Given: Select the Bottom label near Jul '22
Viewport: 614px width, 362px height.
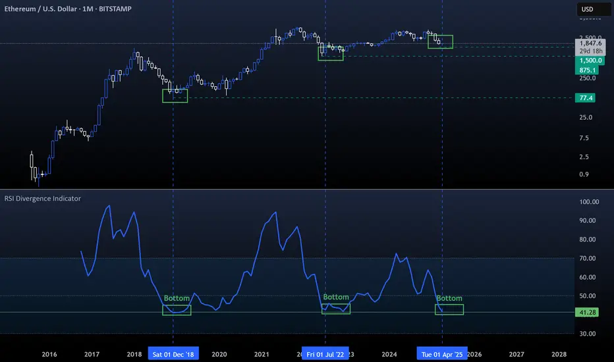Looking at the screenshot, I should (336, 297).
